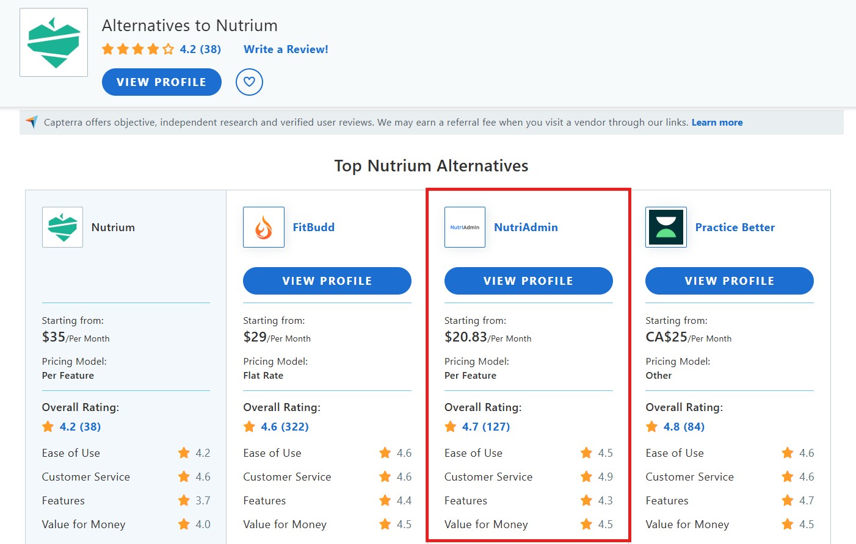Open the Write a Review form
856x544 pixels.
285,49
